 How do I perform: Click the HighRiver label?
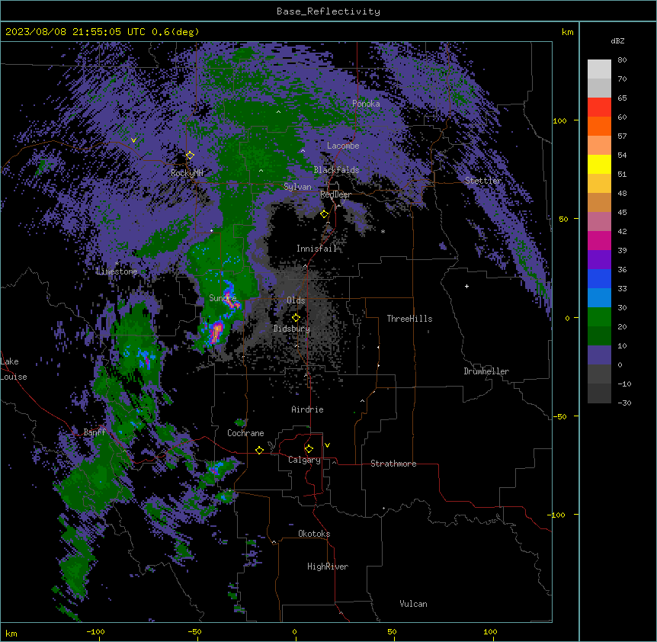328,567
